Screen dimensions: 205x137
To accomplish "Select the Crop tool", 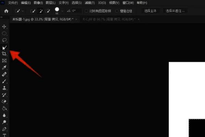I will 4,54.
